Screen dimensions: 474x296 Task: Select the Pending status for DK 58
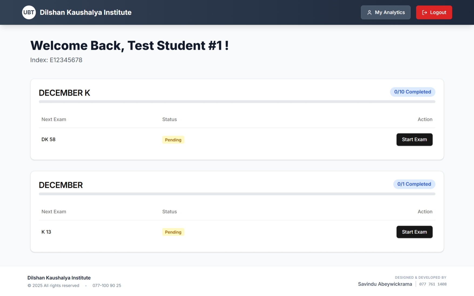point(173,140)
